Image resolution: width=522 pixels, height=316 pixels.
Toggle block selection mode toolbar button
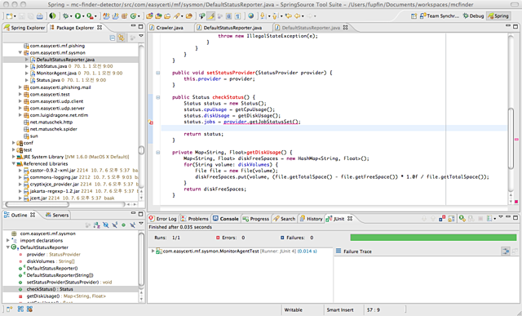[x=228, y=16]
